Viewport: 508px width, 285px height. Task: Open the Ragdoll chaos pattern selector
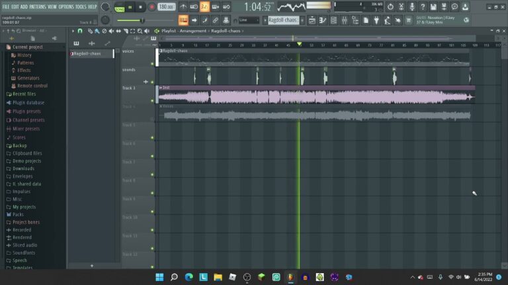(283, 20)
